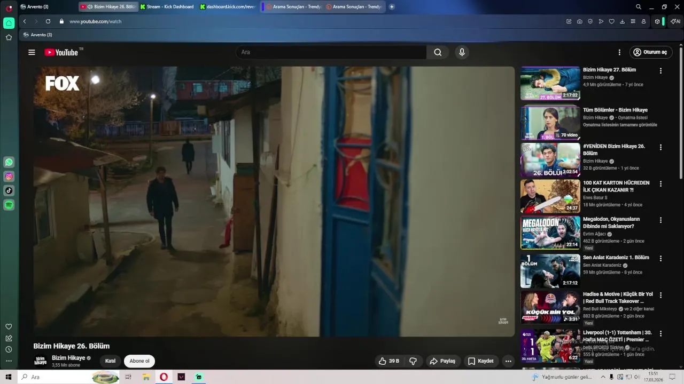Open 100 KAT KARTON HÜCREDEN video title
This screenshot has height=384, width=684.
point(616,186)
